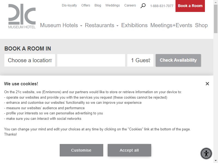Click the empty date input field

tap(91, 60)
